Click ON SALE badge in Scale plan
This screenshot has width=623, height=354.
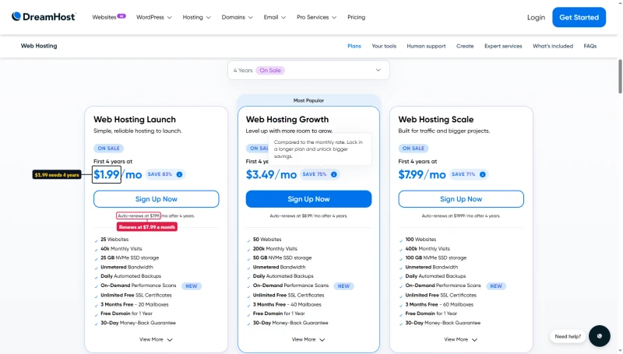(414, 149)
